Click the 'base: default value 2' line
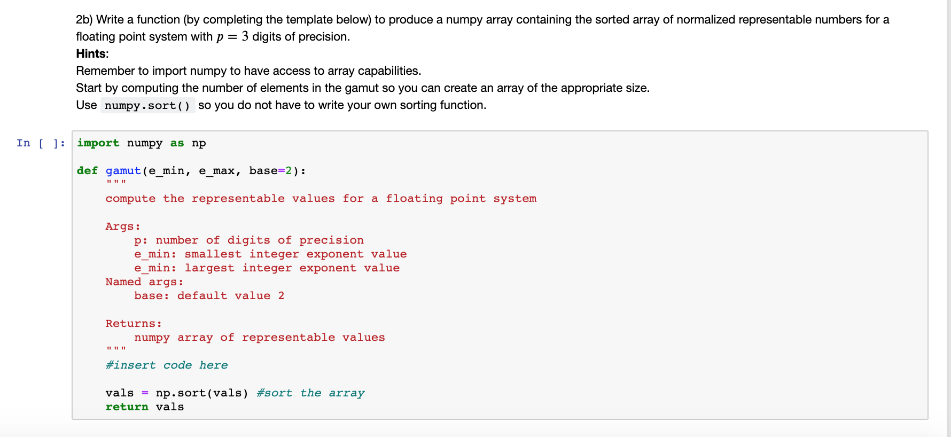 tap(209, 296)
